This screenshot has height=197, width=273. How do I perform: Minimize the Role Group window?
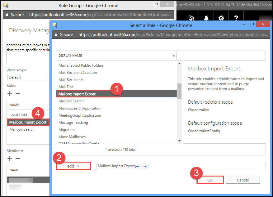(x=148, y=5)
